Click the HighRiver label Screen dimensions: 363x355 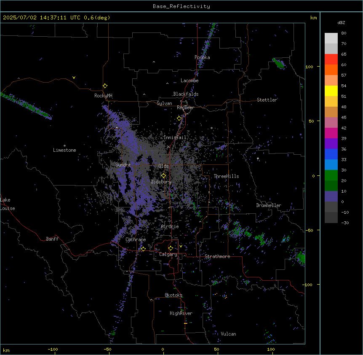point(181,313)
